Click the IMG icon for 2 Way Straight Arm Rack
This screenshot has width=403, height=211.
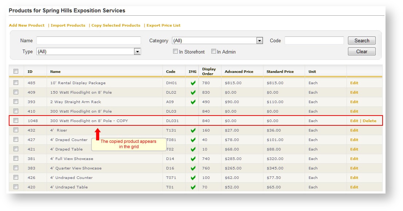click(x=192, y=102)
